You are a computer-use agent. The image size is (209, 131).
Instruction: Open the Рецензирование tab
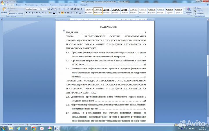pos(65,5)
